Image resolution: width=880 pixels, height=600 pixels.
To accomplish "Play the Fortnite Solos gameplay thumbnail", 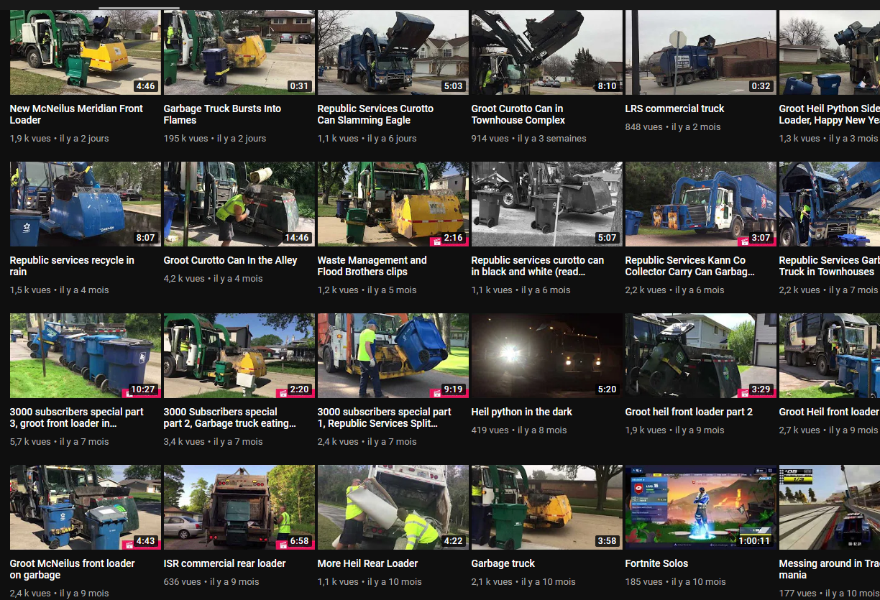I will (x=700, y=507).
